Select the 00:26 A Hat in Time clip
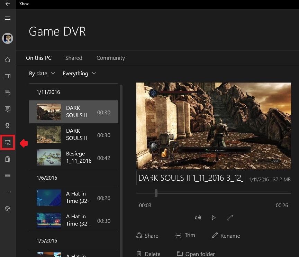The height and width of the screenshot is (257, 299). 73,198
